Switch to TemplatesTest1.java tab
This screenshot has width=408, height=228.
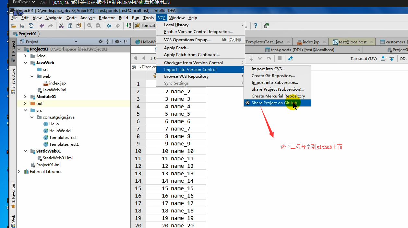(264, 42)
